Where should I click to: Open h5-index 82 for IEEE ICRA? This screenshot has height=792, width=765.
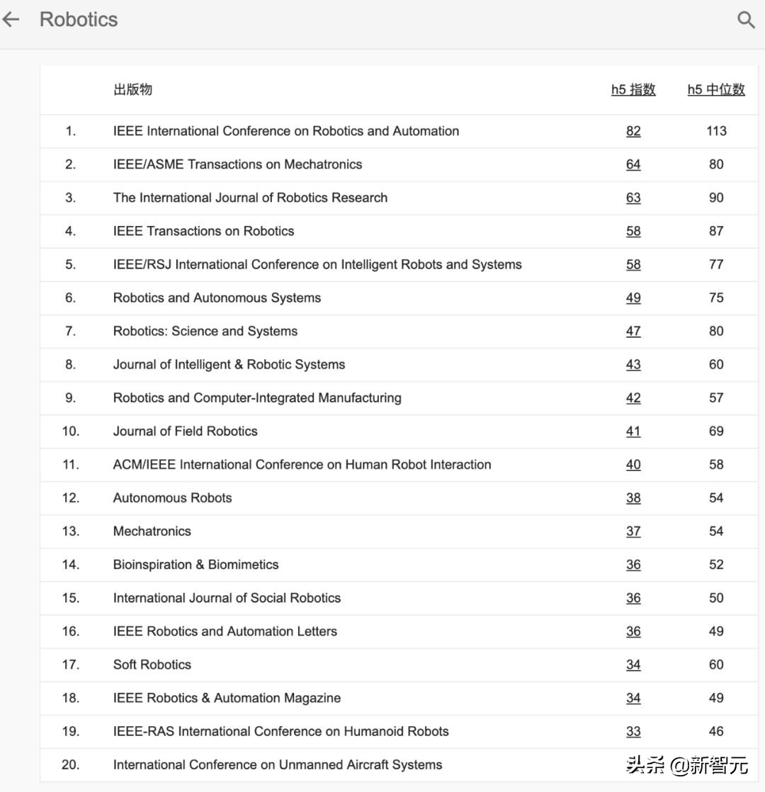point(633,131)
